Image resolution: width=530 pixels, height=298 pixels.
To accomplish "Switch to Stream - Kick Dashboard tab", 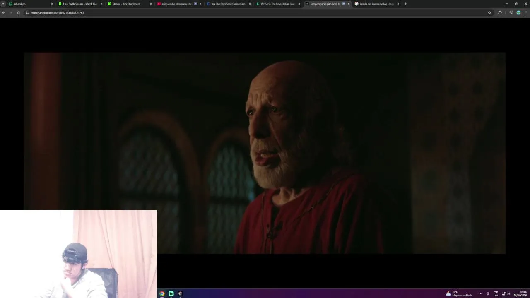I will tap(129, 4).
